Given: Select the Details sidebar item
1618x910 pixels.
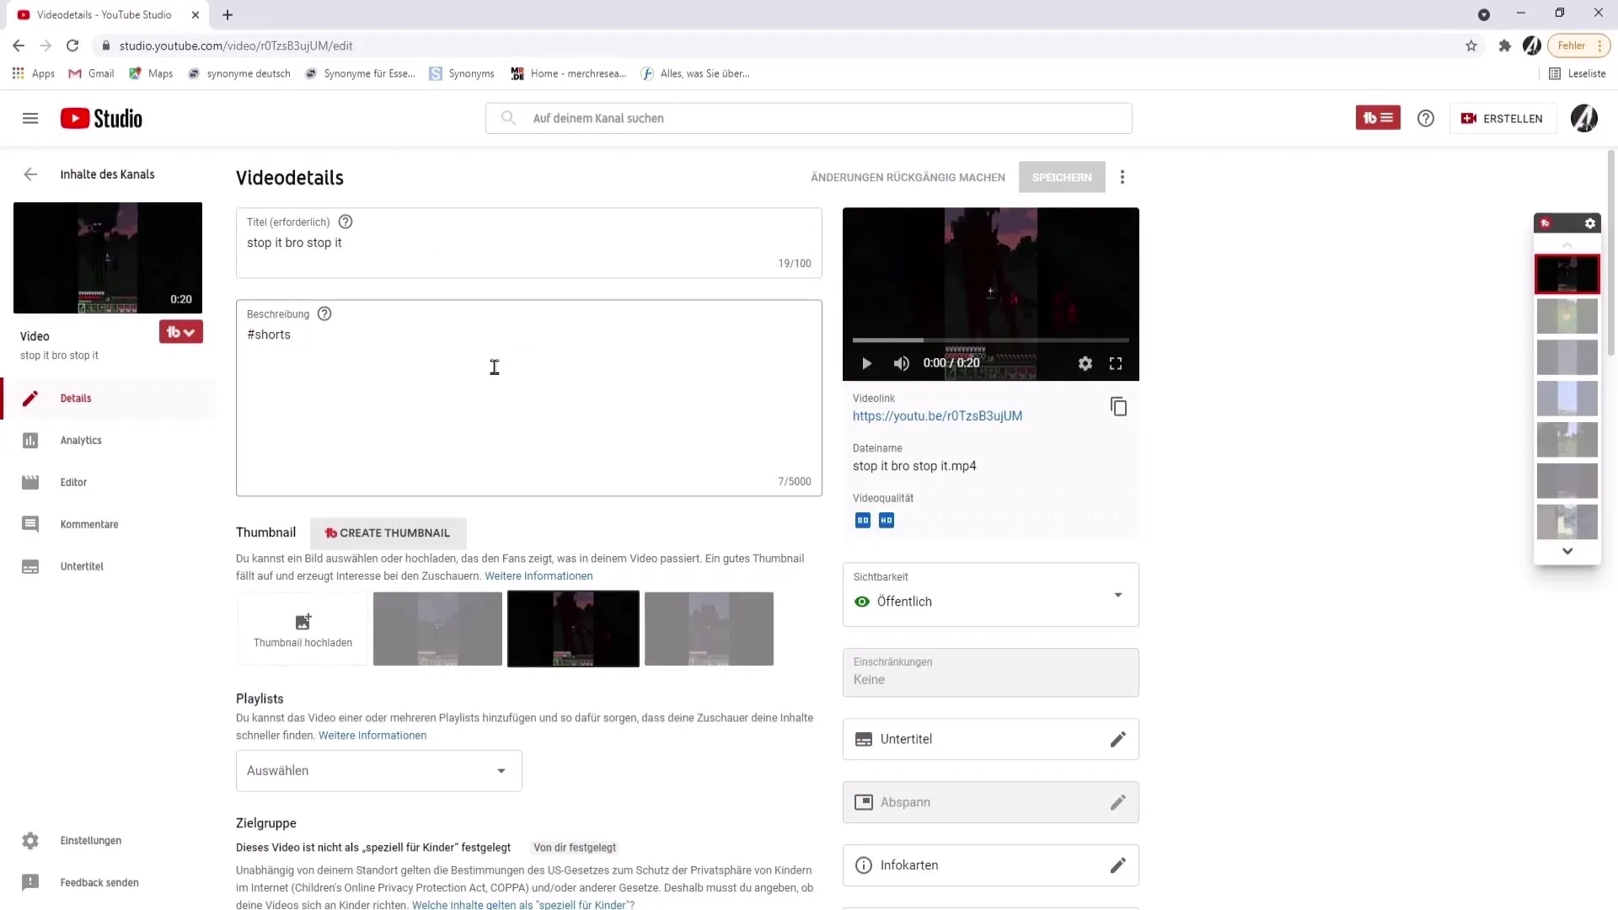Looking at the screenshot, I should coord(108,399).
